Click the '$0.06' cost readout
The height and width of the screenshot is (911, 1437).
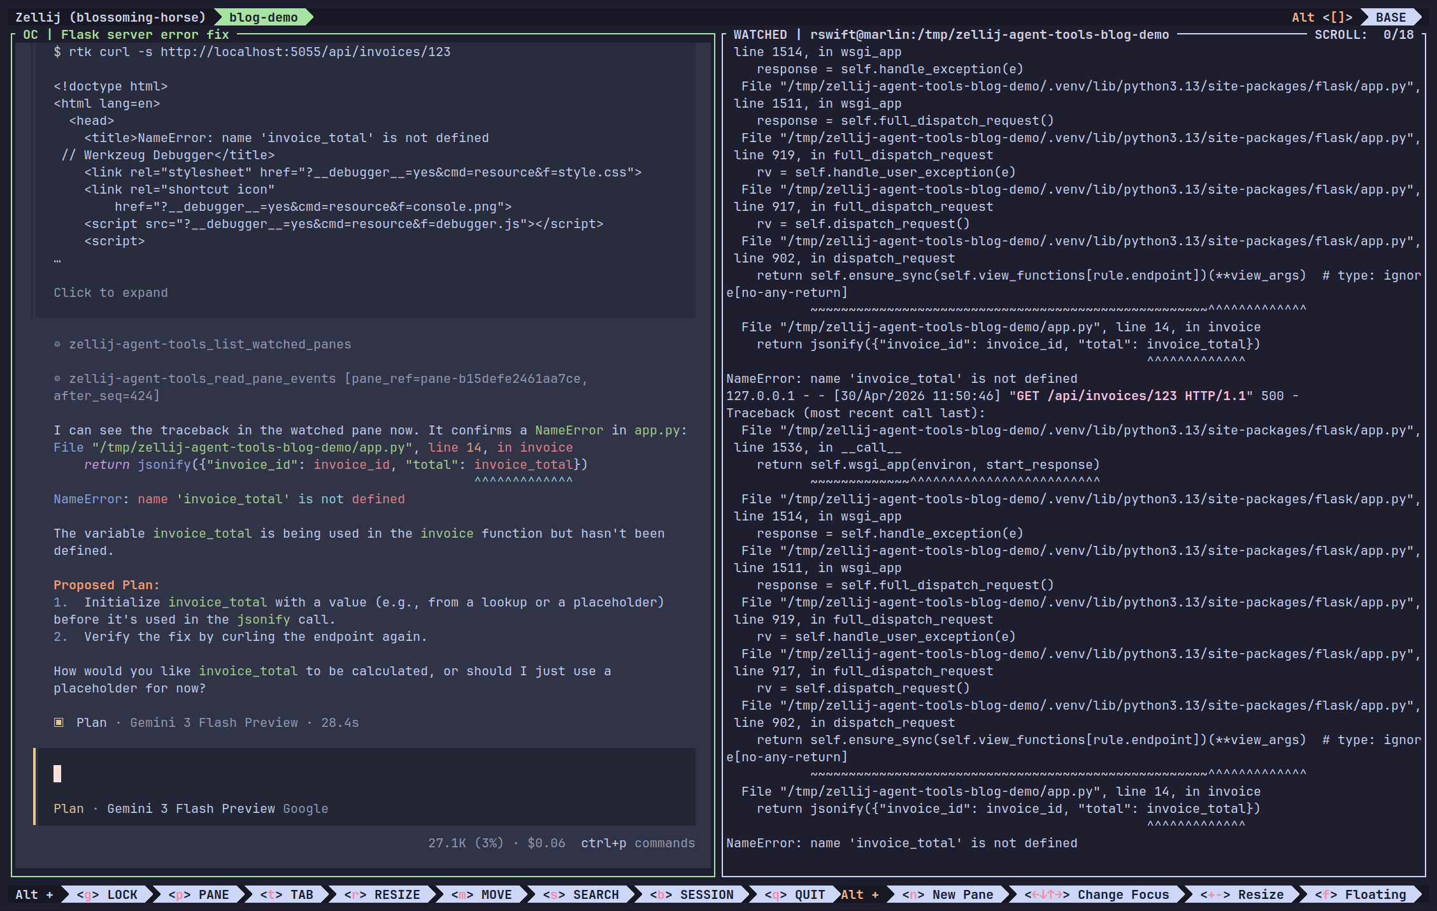pos(547,843)
